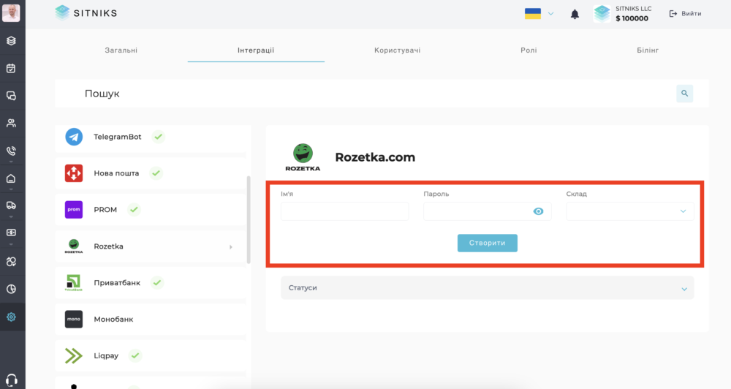The height and width of the screenshot is (389, 731).
Task: Click the Ім'я input field
Action: point(345,211)
